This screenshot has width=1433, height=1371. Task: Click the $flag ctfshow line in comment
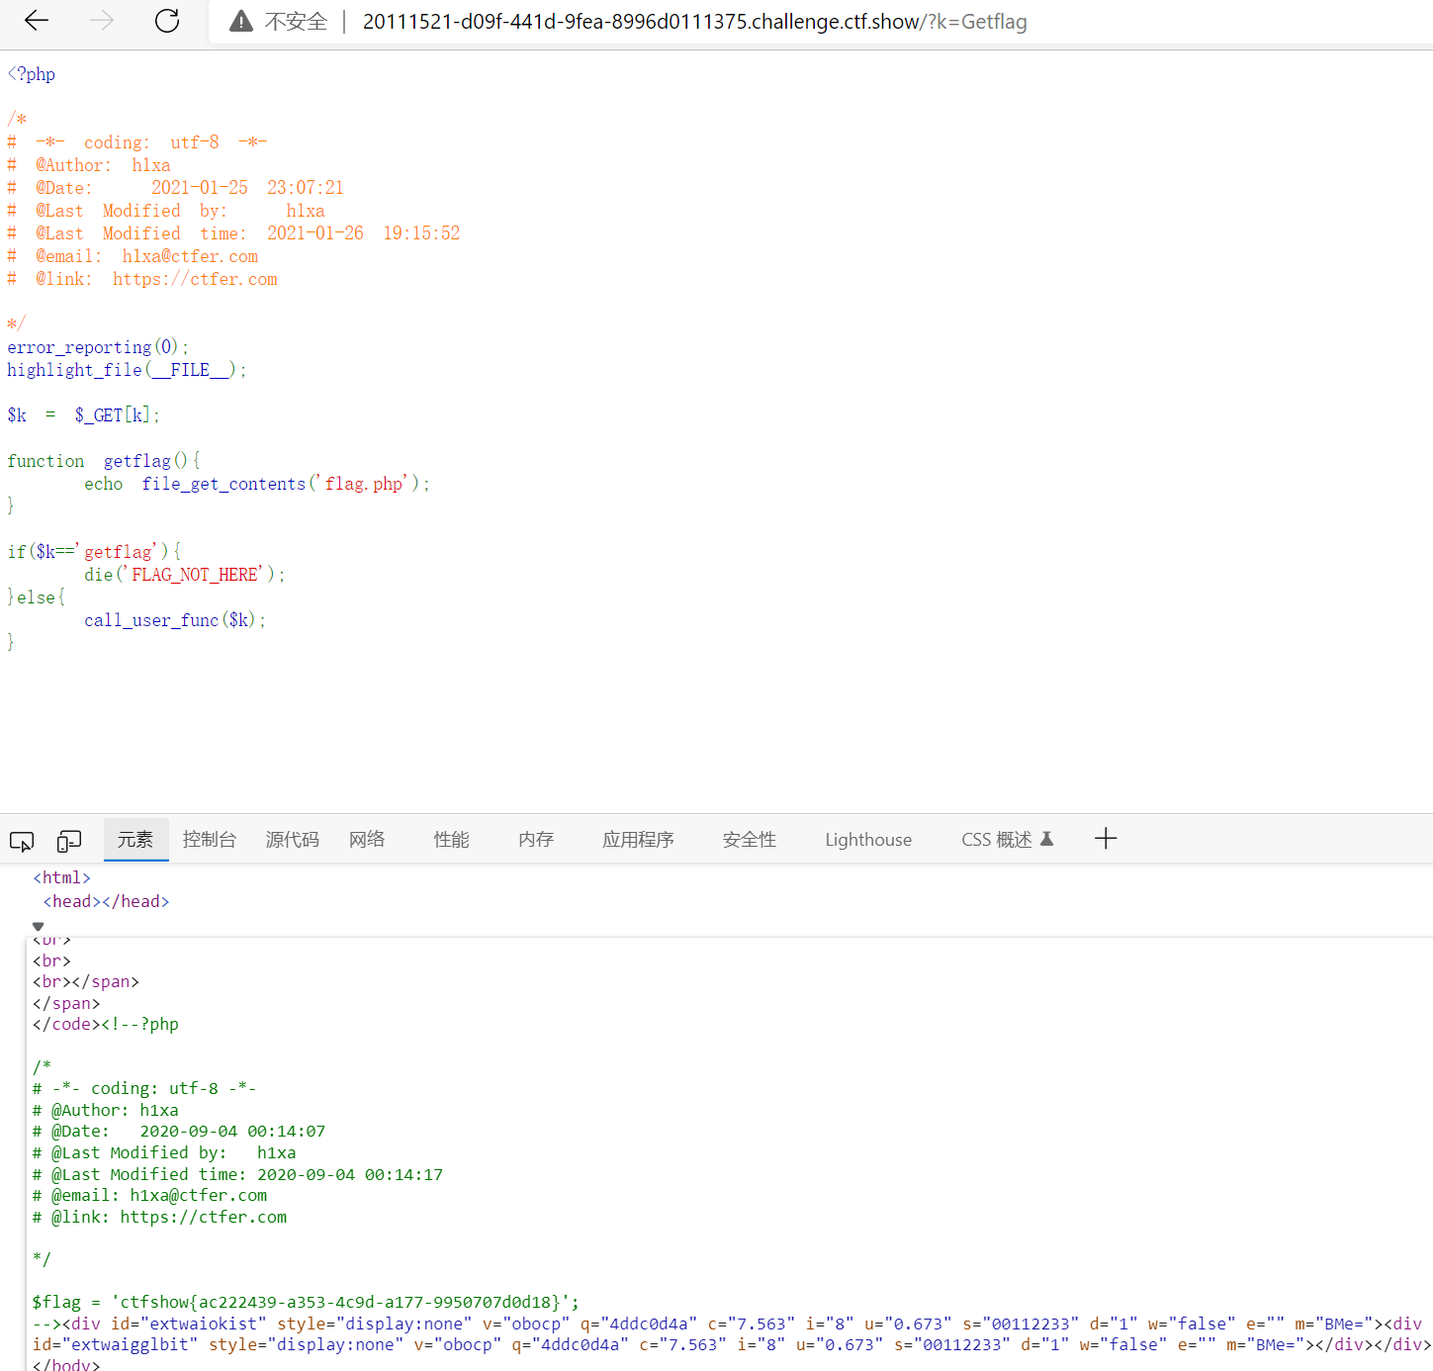[x=306, y=1302]
